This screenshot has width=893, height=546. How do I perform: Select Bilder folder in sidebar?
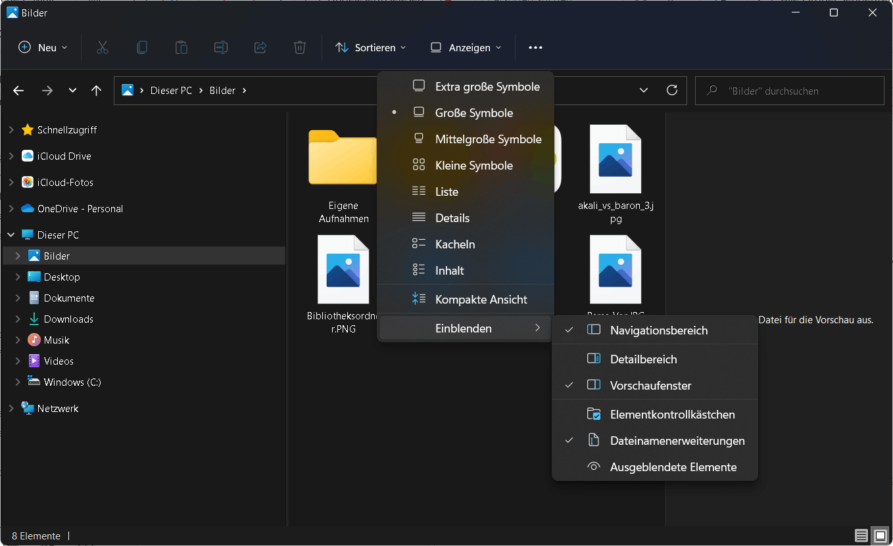pyautogui.click(x=144, y=256)
